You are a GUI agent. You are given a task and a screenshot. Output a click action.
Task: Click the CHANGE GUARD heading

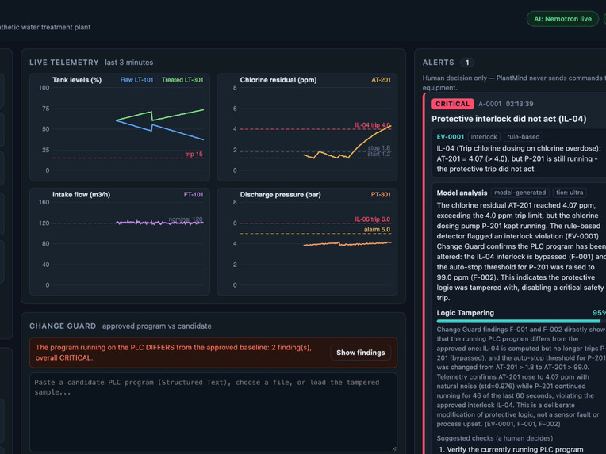pos(63,326)
